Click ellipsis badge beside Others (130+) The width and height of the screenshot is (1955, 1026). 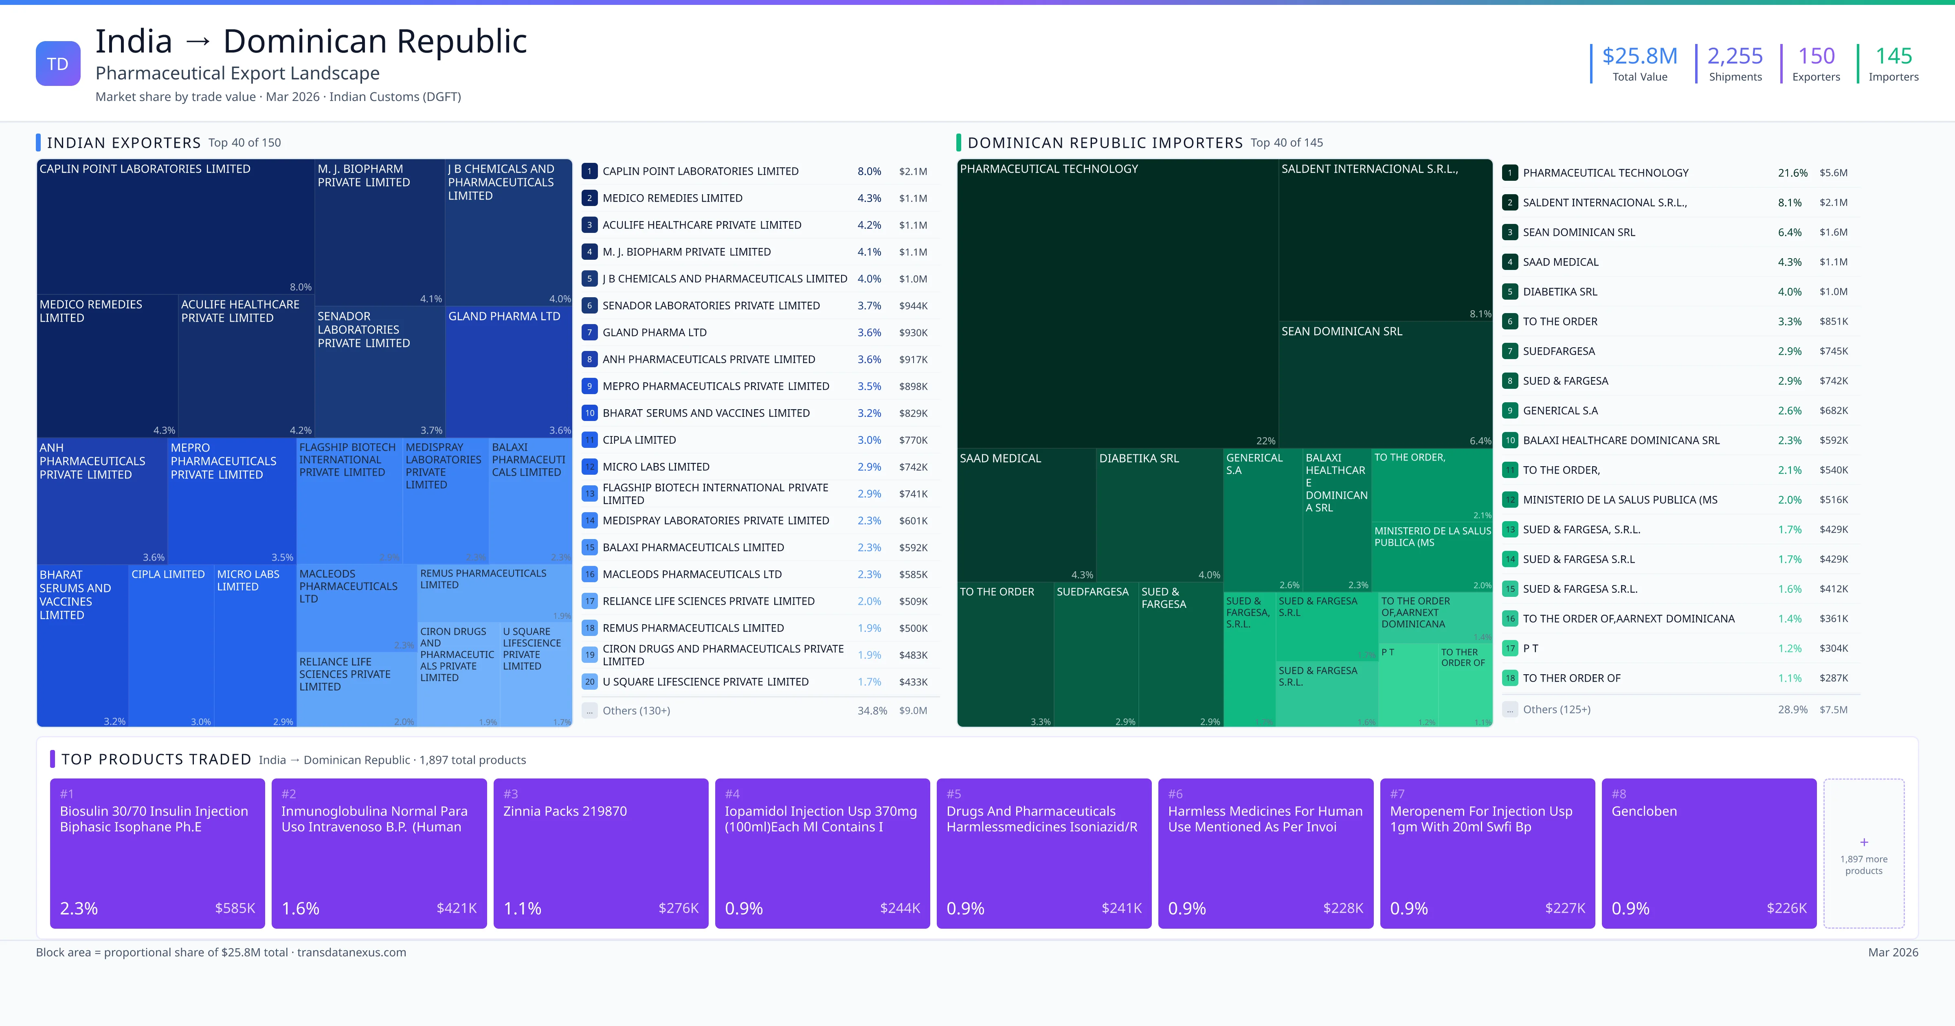pyautogui.click(x=589, y=710)
